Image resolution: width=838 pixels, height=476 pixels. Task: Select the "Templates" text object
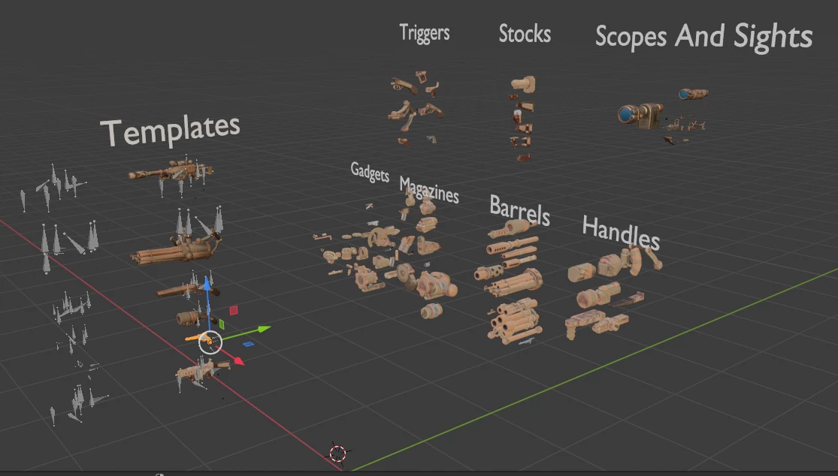171,131
